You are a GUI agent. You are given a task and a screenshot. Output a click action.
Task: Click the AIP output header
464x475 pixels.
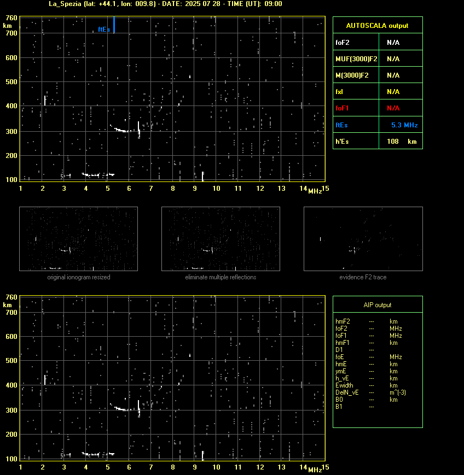coord(377,305)
